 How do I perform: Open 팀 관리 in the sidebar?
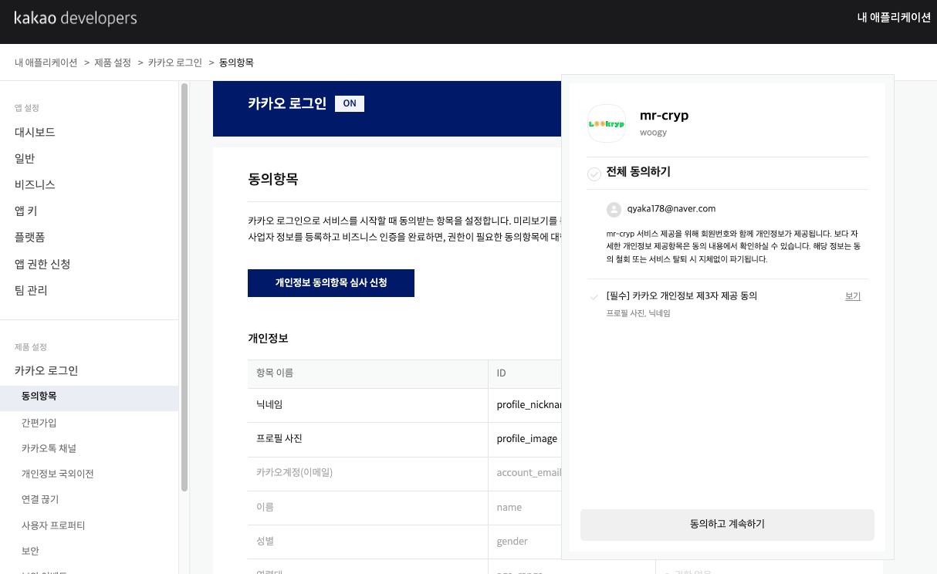pos(31,290)
